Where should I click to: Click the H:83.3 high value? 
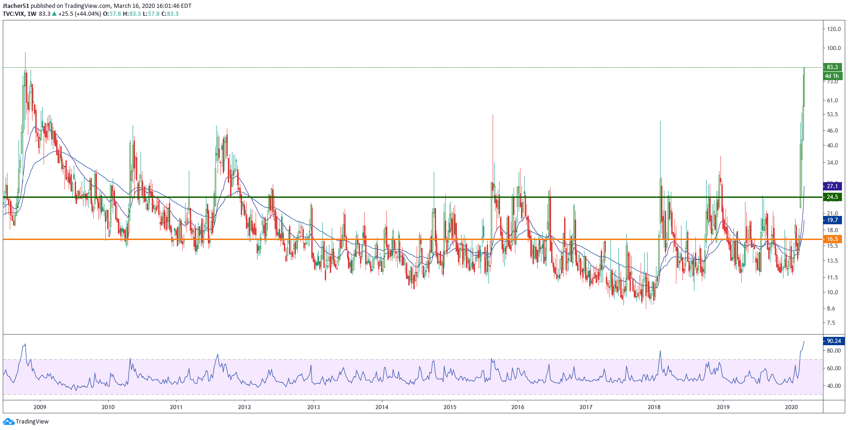132,14
